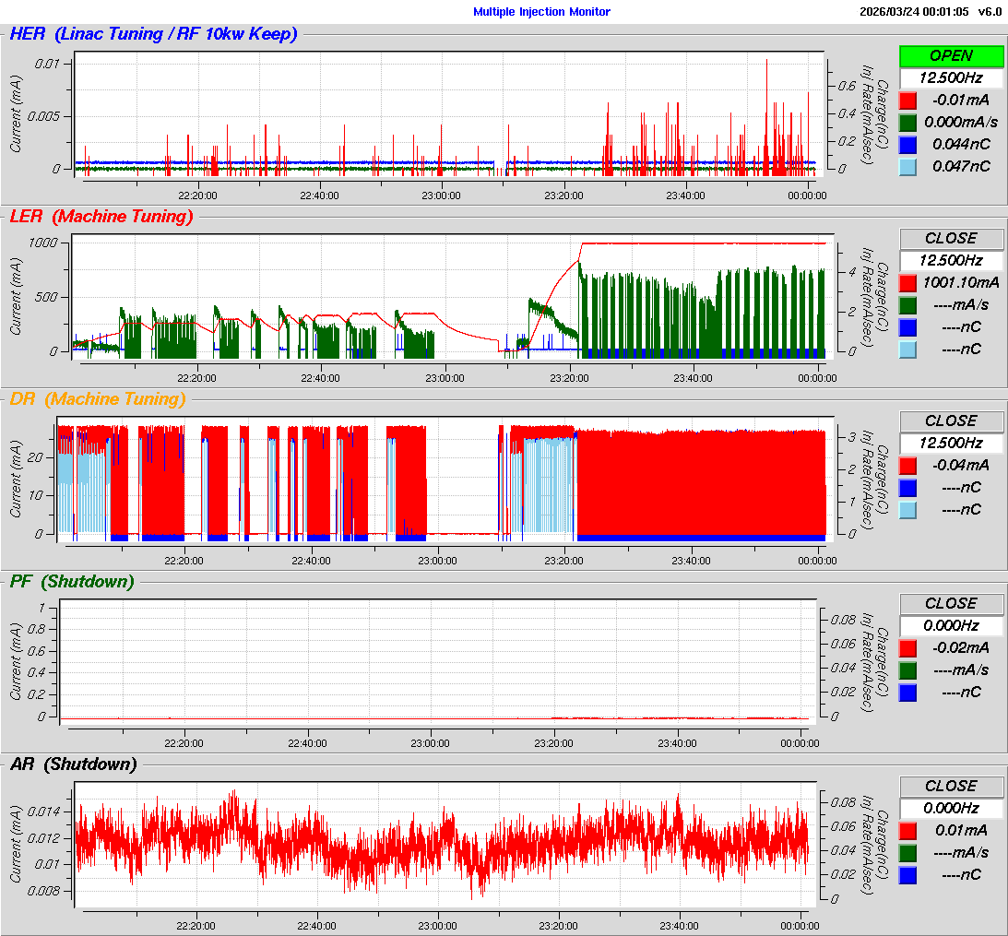
Task: Click HER red swatch beside -0.01mA
Action: coord(908,100)
